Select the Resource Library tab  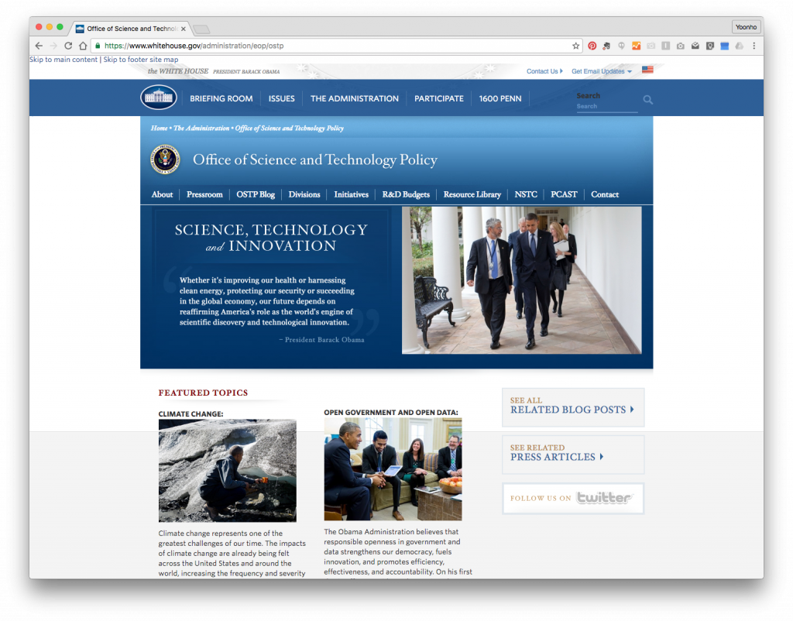472,194
